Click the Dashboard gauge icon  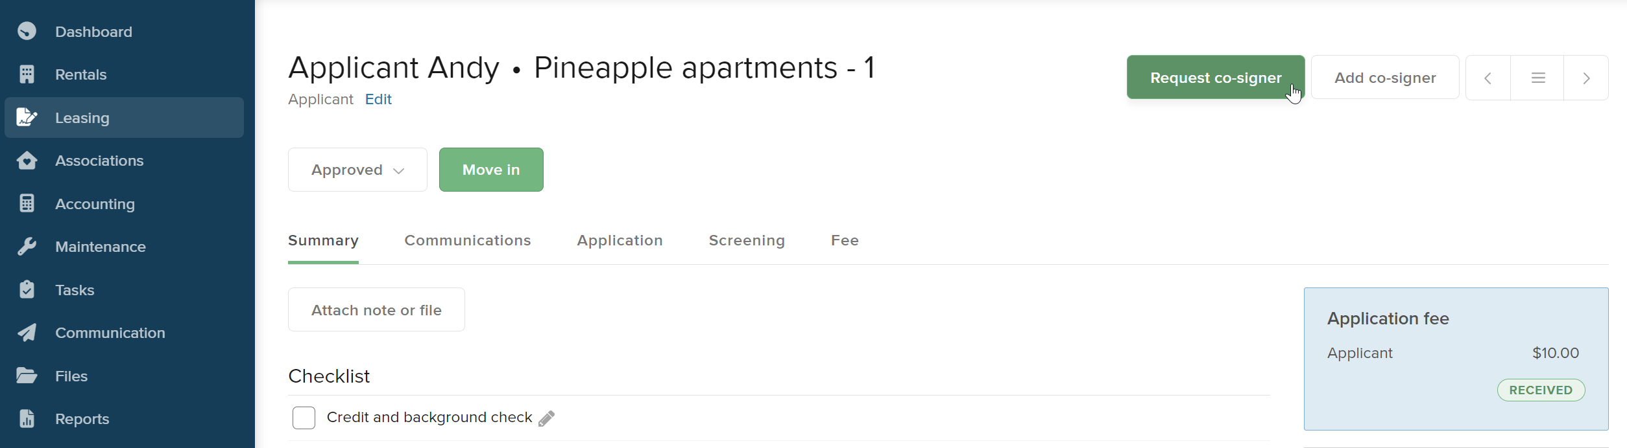pos(27,32)
